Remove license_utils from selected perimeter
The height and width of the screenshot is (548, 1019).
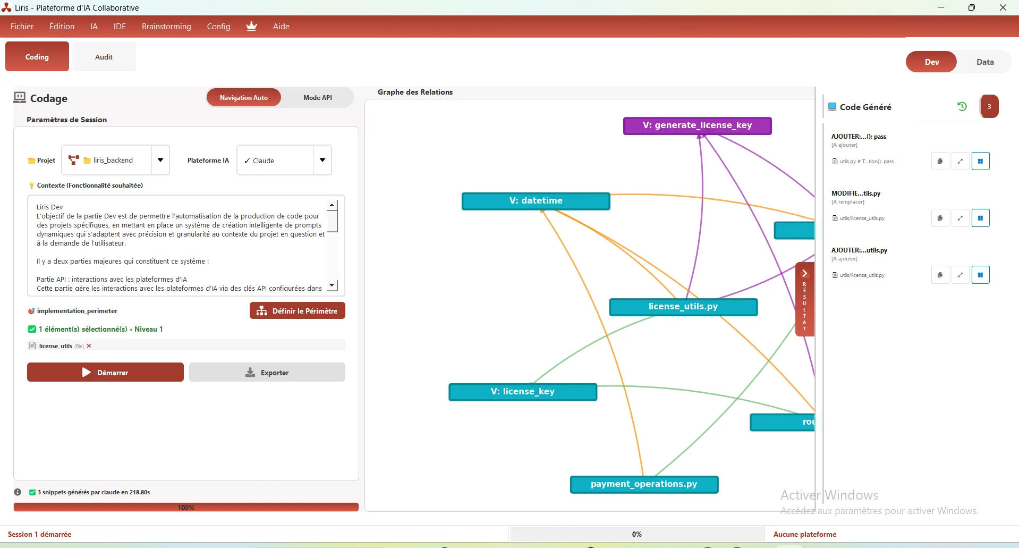coord(89,346)
